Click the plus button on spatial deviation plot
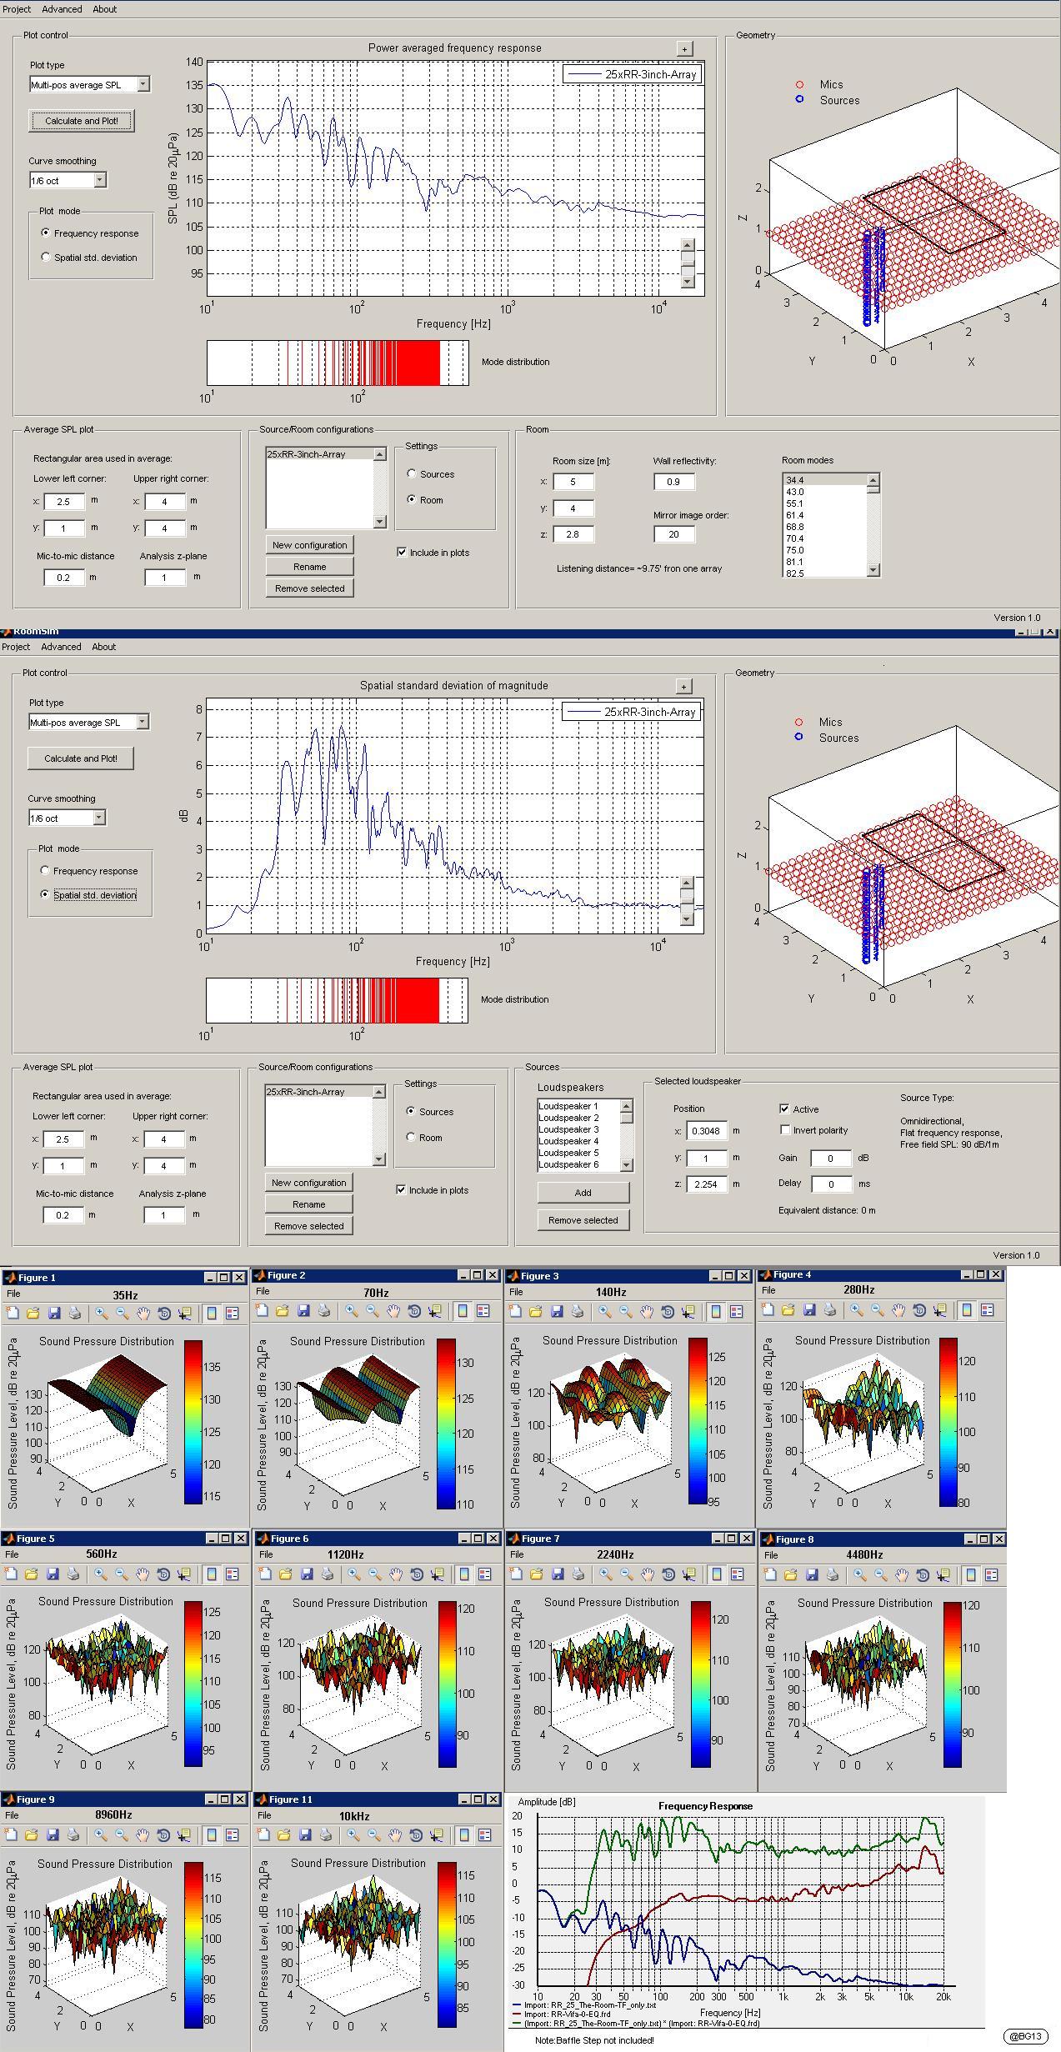 click(x=683, y=686)
